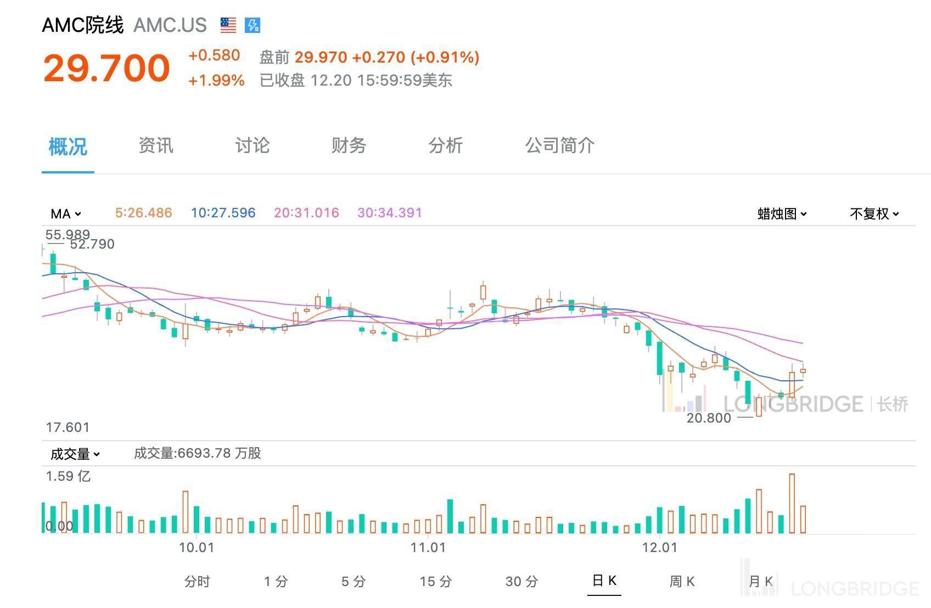931x608 pixels.
Task: Click the orange MA5 indicator value
Action: pyautogui.click(x=143, y=213)
